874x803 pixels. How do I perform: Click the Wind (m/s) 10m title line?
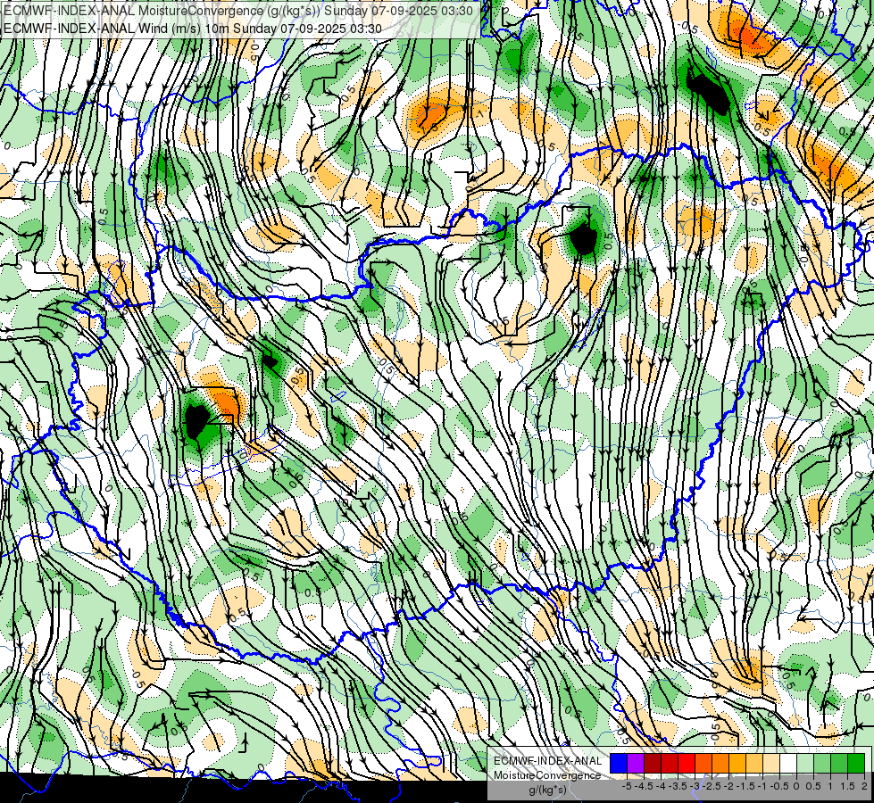pos(192,29)
